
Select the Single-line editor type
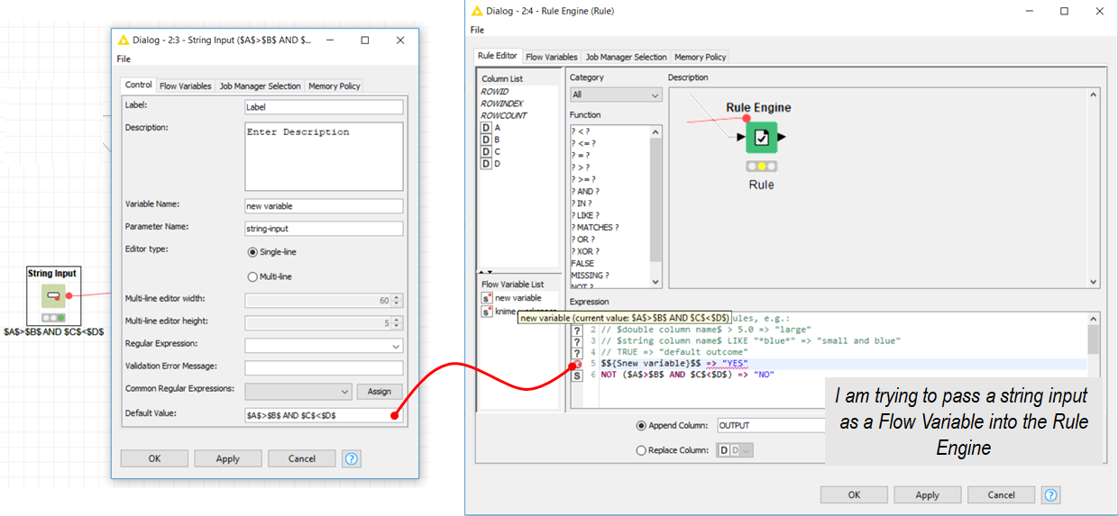click(252, 252)
